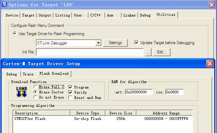Click the Keil icon in Options title bar
The image size is (217, 133).
coord(4,4)
